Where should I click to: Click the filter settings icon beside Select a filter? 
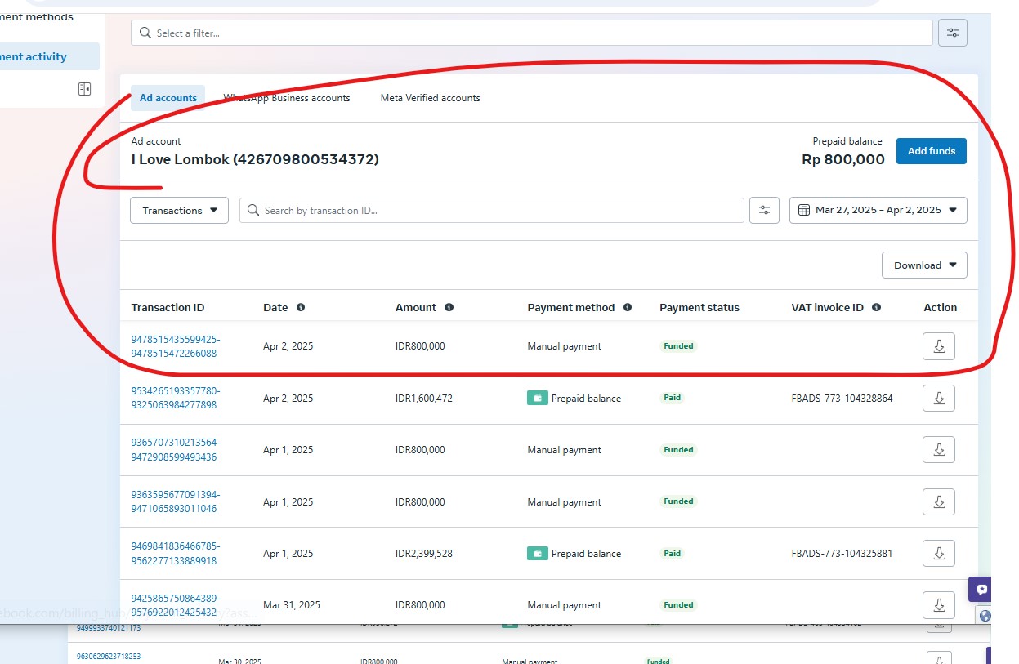tap(953, 33)
